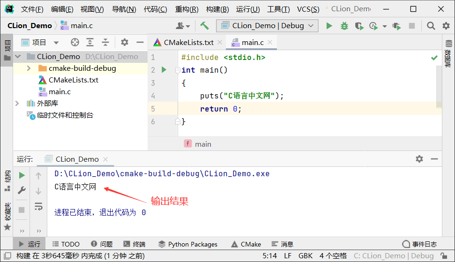Open the TODO tool window
The height and width of the screenshot is (262, 455).
coord(66,244)
